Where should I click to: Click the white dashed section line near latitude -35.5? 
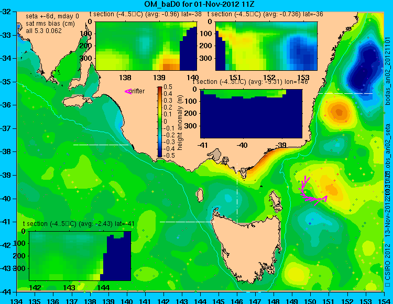345,93
